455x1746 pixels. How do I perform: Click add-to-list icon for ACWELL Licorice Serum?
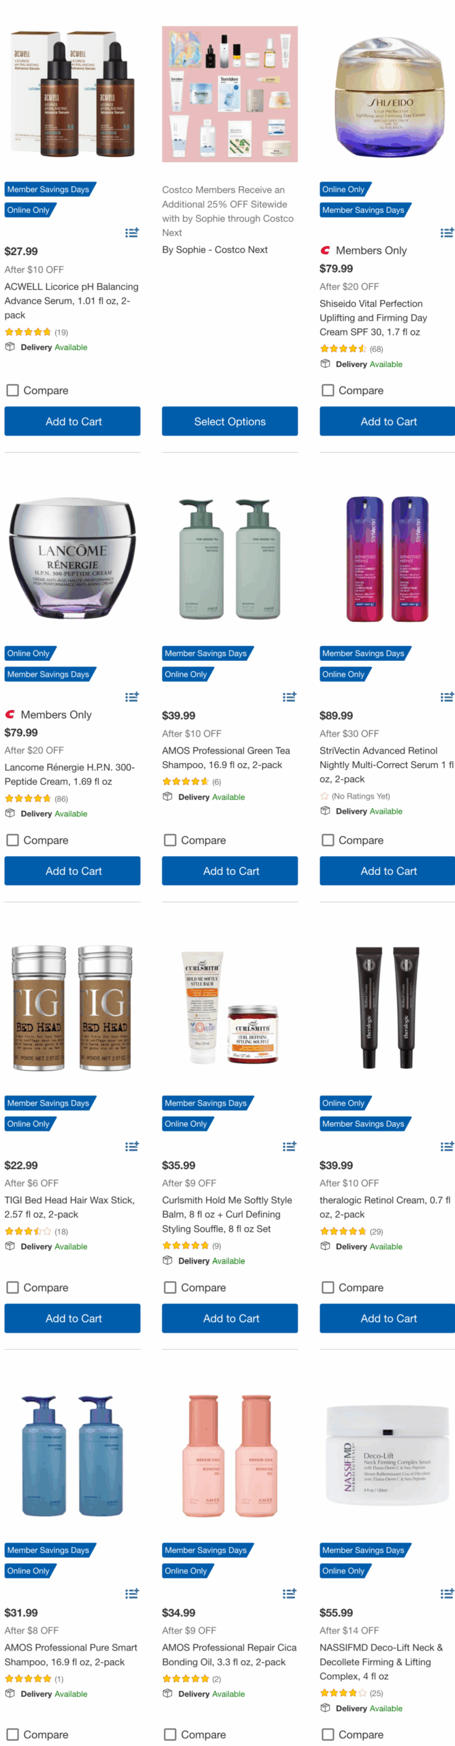(x=132, y=233)
